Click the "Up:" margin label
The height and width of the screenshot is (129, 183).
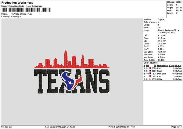pyautogui.click(x=145, y=41)
